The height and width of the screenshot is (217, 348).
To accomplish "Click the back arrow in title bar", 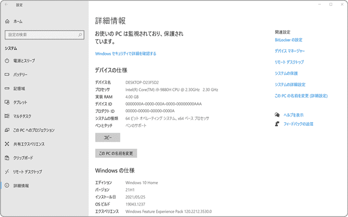I will (x=6, y=4).
